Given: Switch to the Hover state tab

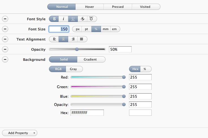Looking at the screenshot, I should (x=89, y=7).
